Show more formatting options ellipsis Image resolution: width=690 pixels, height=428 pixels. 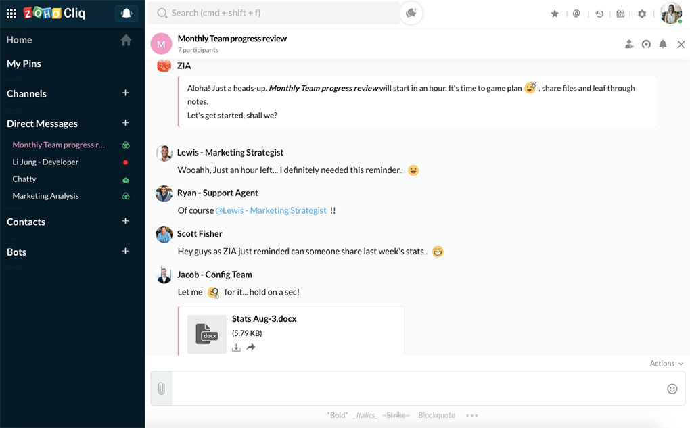click(471, 415)
